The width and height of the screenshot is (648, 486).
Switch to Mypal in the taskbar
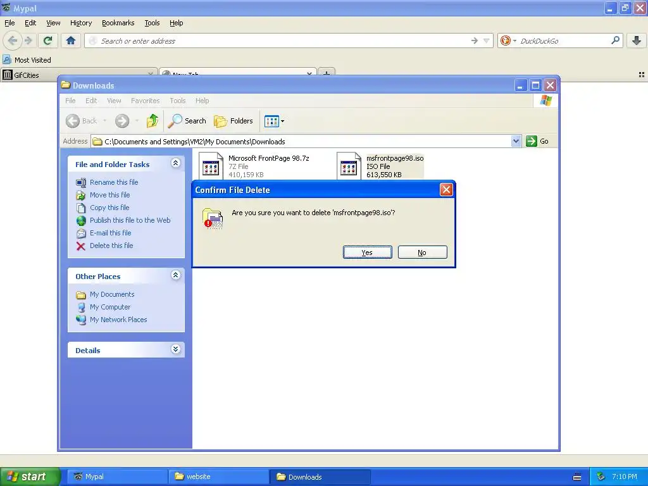pyautogui.click(x=117, y=477)
